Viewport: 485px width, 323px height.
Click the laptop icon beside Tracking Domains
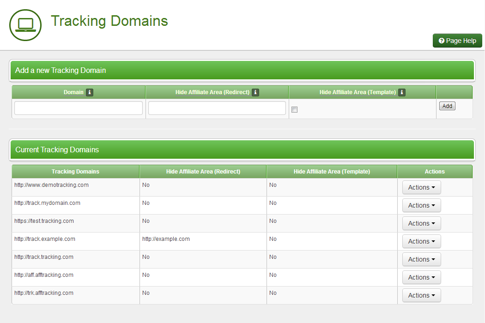tap(25, 24)
